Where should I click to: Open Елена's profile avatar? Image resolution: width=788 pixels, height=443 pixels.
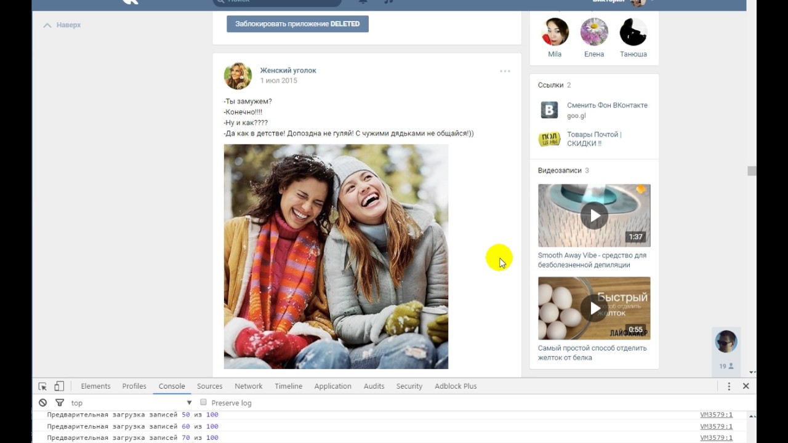[594, 31]
